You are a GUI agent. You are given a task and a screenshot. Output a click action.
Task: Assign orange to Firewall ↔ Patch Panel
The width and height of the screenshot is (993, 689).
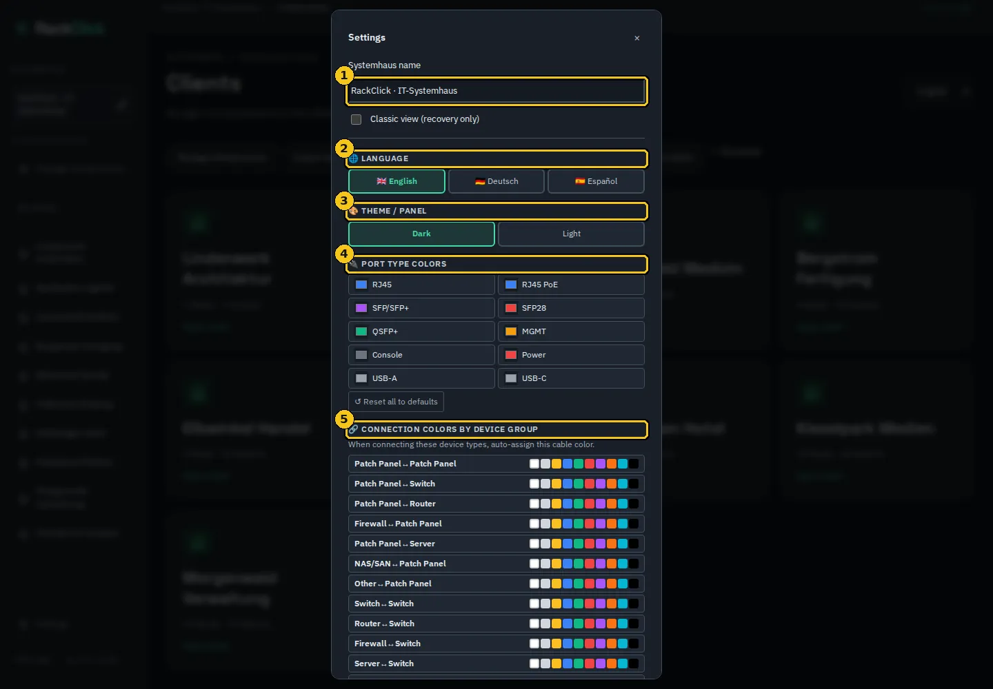(x=612, y=524)
